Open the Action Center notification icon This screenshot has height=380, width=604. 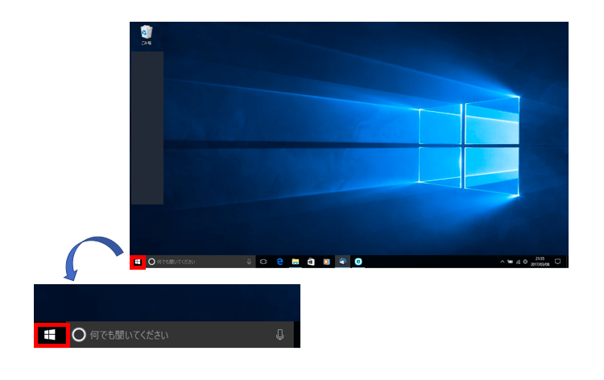coord(557,262)
